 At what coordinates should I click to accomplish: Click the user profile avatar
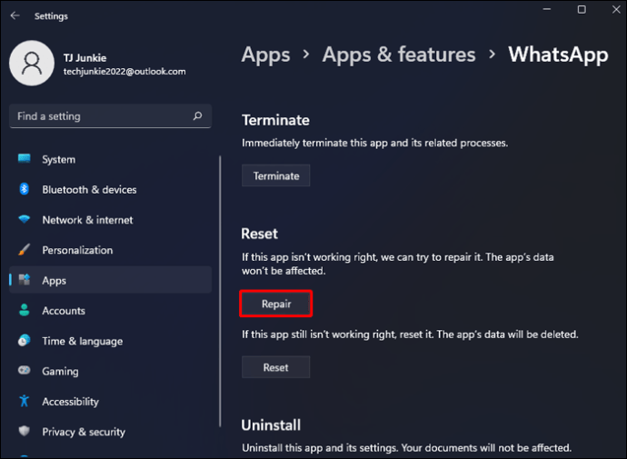[32, 64]
